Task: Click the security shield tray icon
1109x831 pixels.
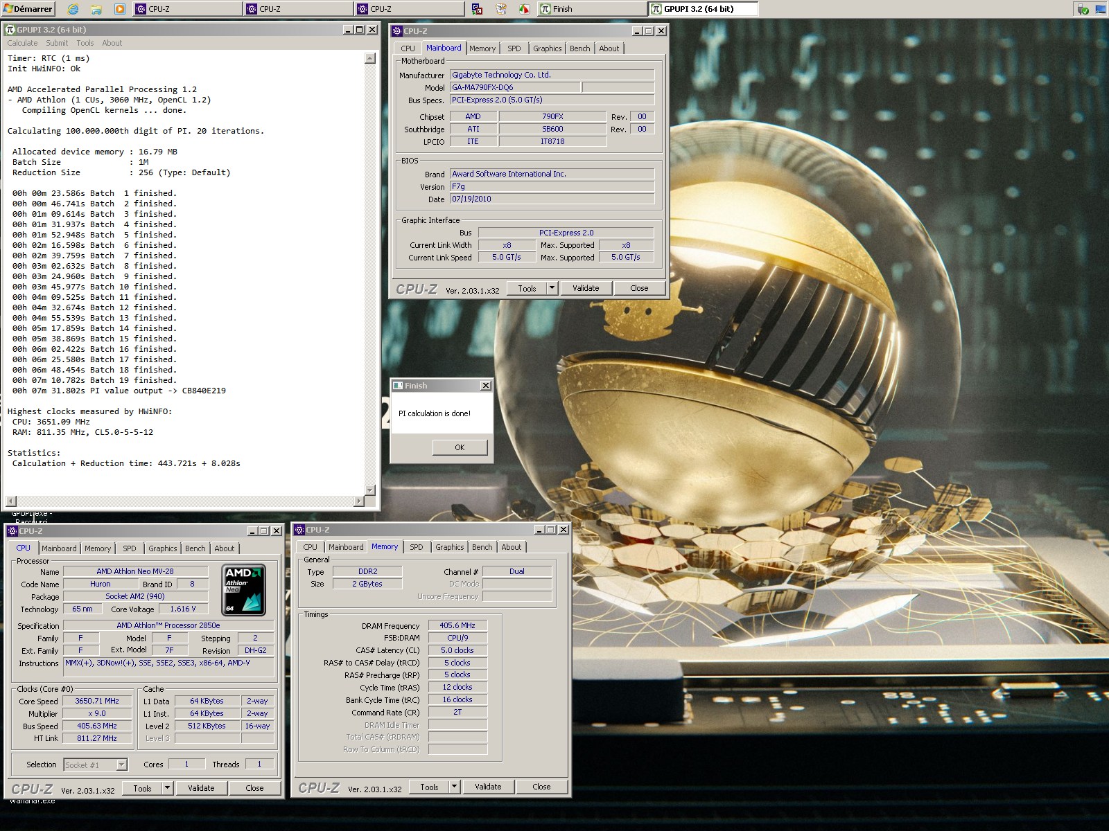Action: click(1083, 9)
